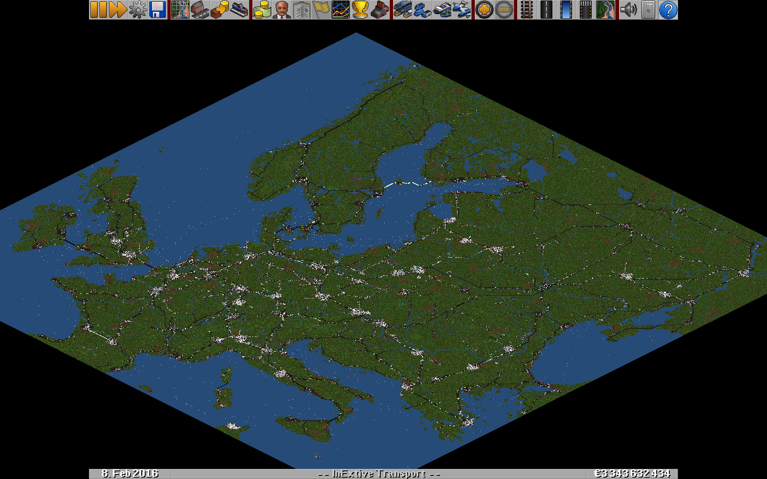Open company league table trophy

coord(360,10)
